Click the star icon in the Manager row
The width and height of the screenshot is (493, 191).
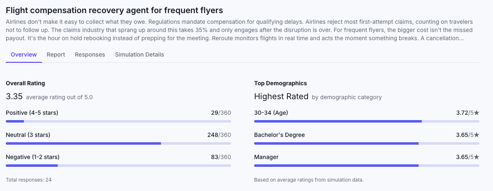477,157
